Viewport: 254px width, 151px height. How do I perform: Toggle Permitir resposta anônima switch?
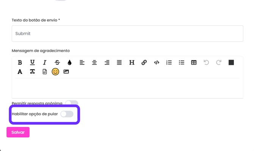pos(72,102)
